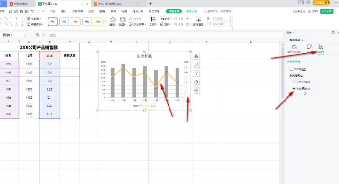Open the Insert (插入) ribbon tab

(64, 11)
